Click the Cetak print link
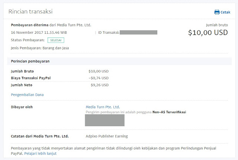 [x=225, y=12]
